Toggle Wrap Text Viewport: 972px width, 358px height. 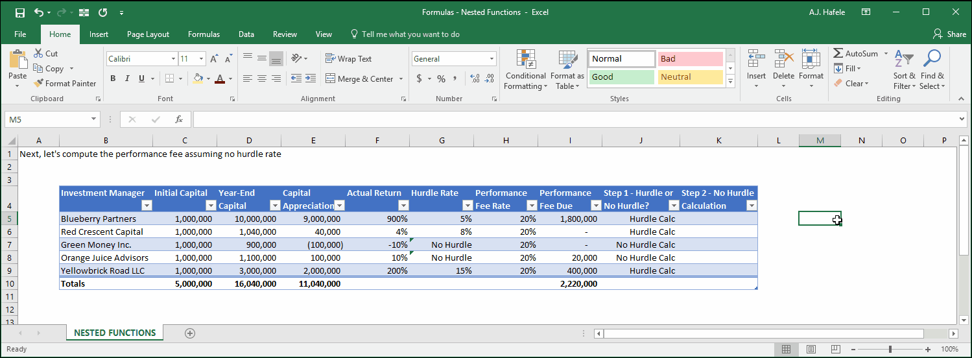coord(349,58)
